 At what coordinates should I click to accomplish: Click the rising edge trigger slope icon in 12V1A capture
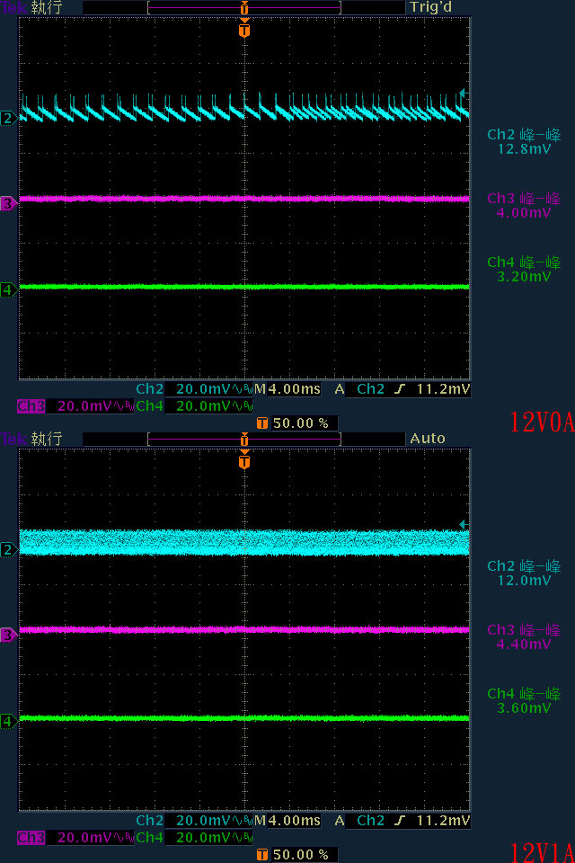(400, 821)
